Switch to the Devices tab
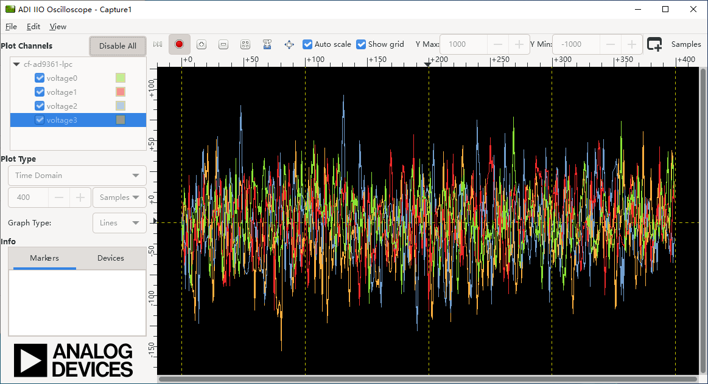The width and height of the screenshot is (708, 384). click(x=111, y=258)
